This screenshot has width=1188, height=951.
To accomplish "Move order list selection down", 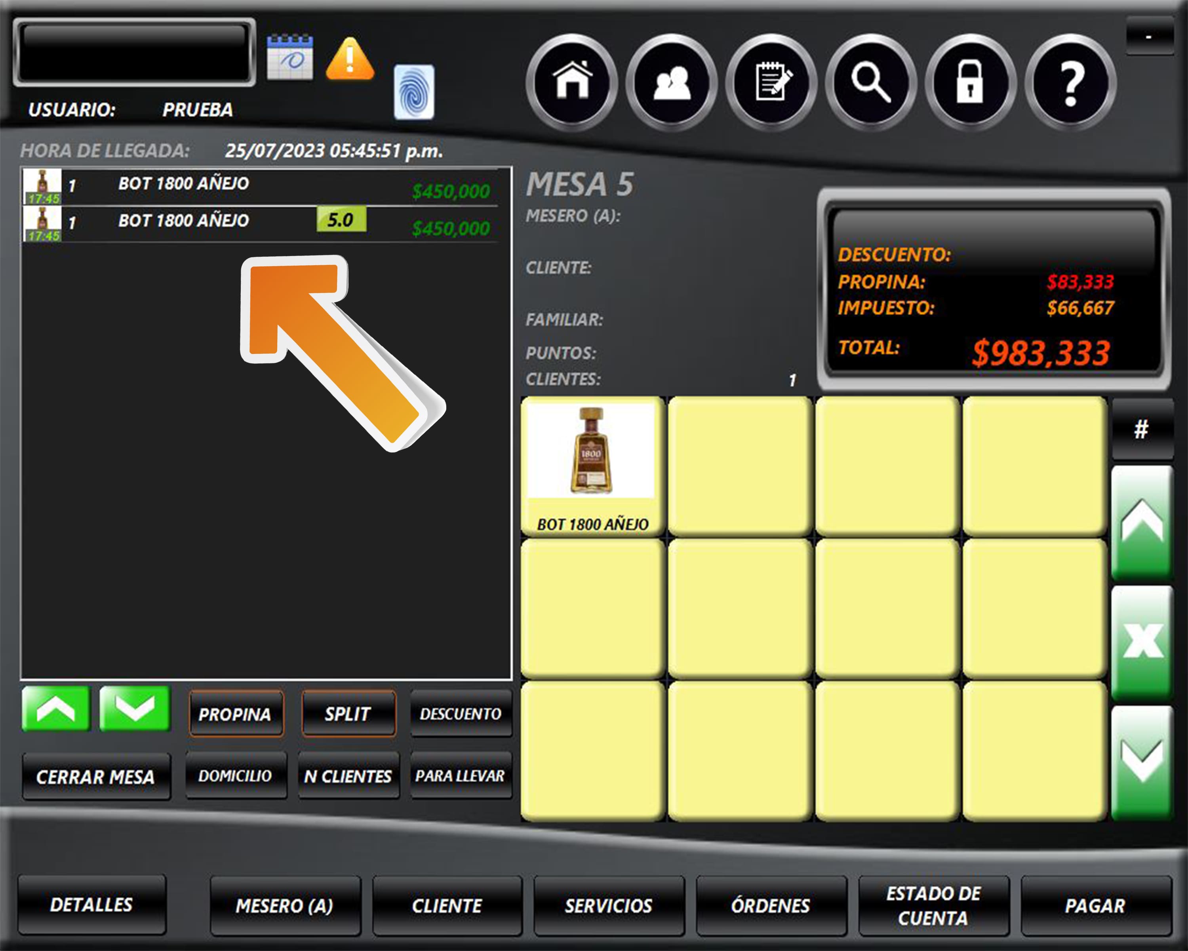I will pos(135,708).
